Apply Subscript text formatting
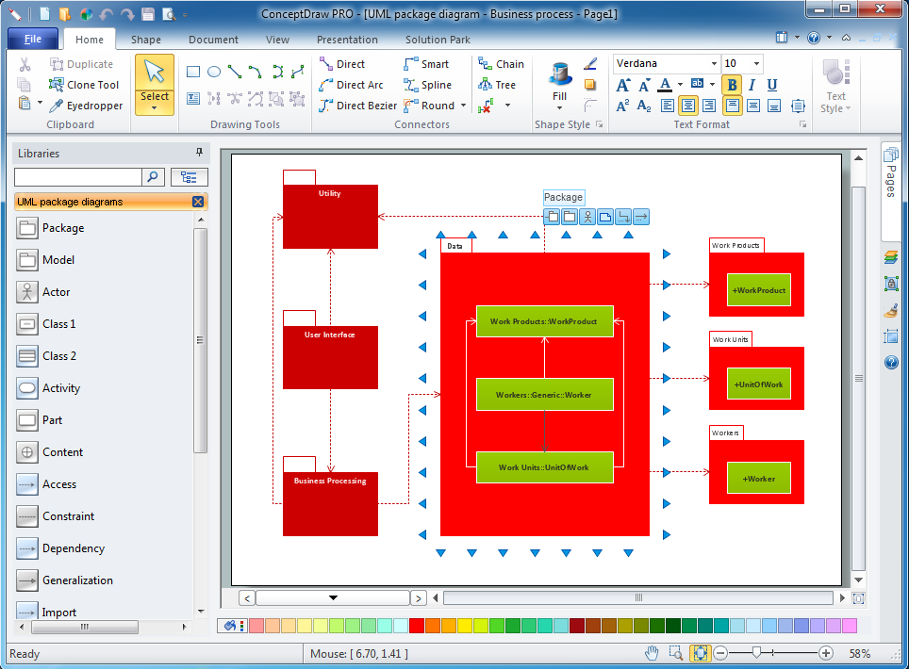 tap(644, 106)
